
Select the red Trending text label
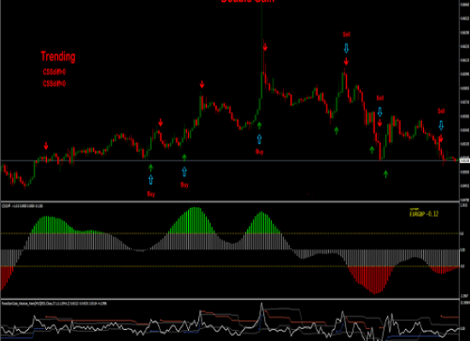coord(58,56)
